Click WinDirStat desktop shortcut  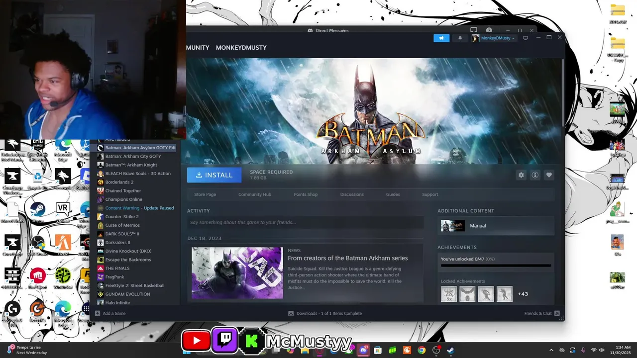(x=63, y=278)
